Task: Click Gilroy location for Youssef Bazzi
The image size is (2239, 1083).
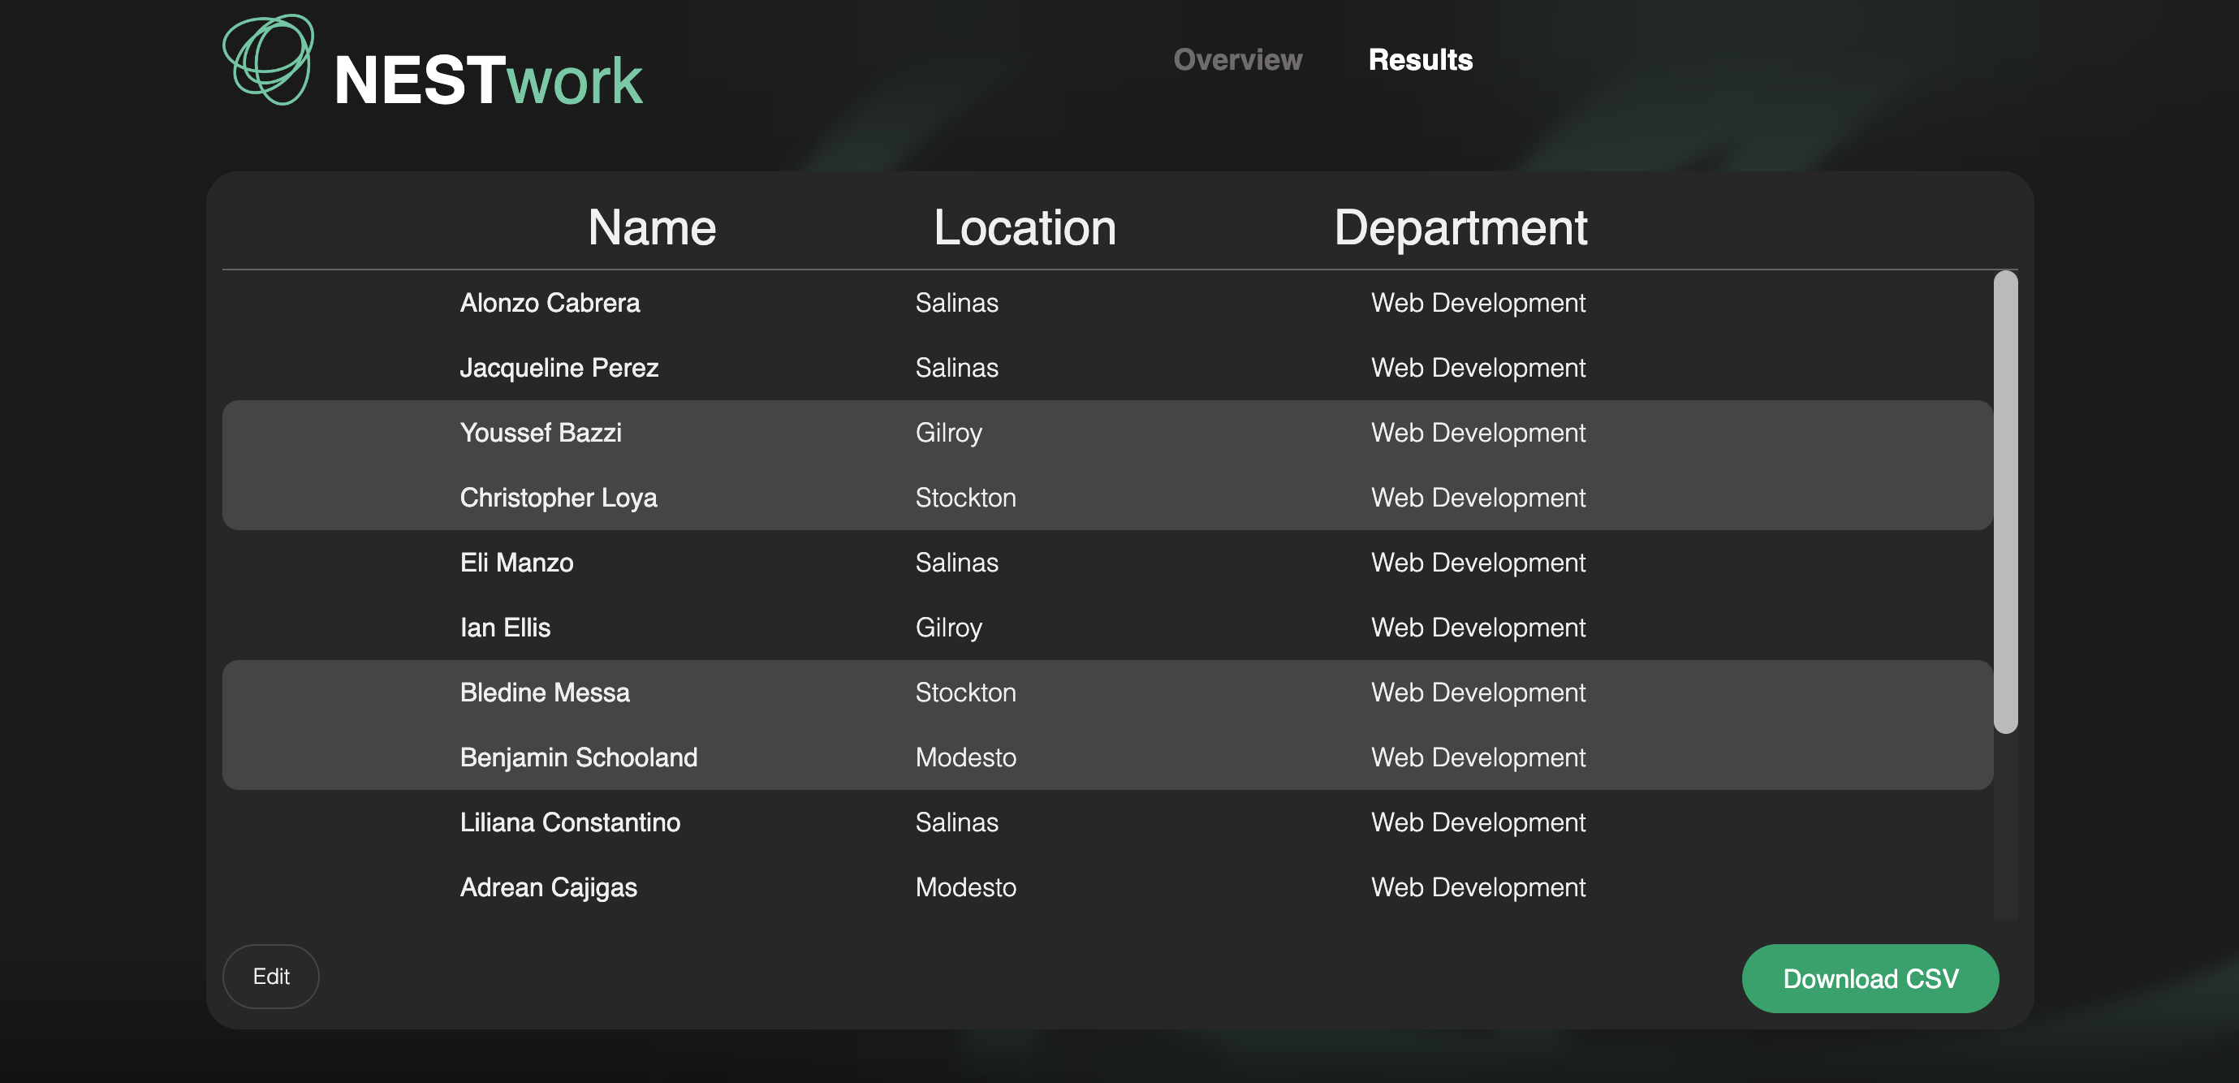Action: [948, 432]
